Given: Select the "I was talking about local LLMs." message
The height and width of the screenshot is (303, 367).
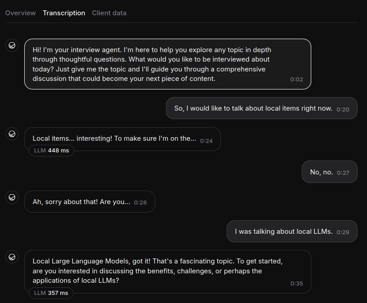Looking at the screenshot, I should (283, 232).
